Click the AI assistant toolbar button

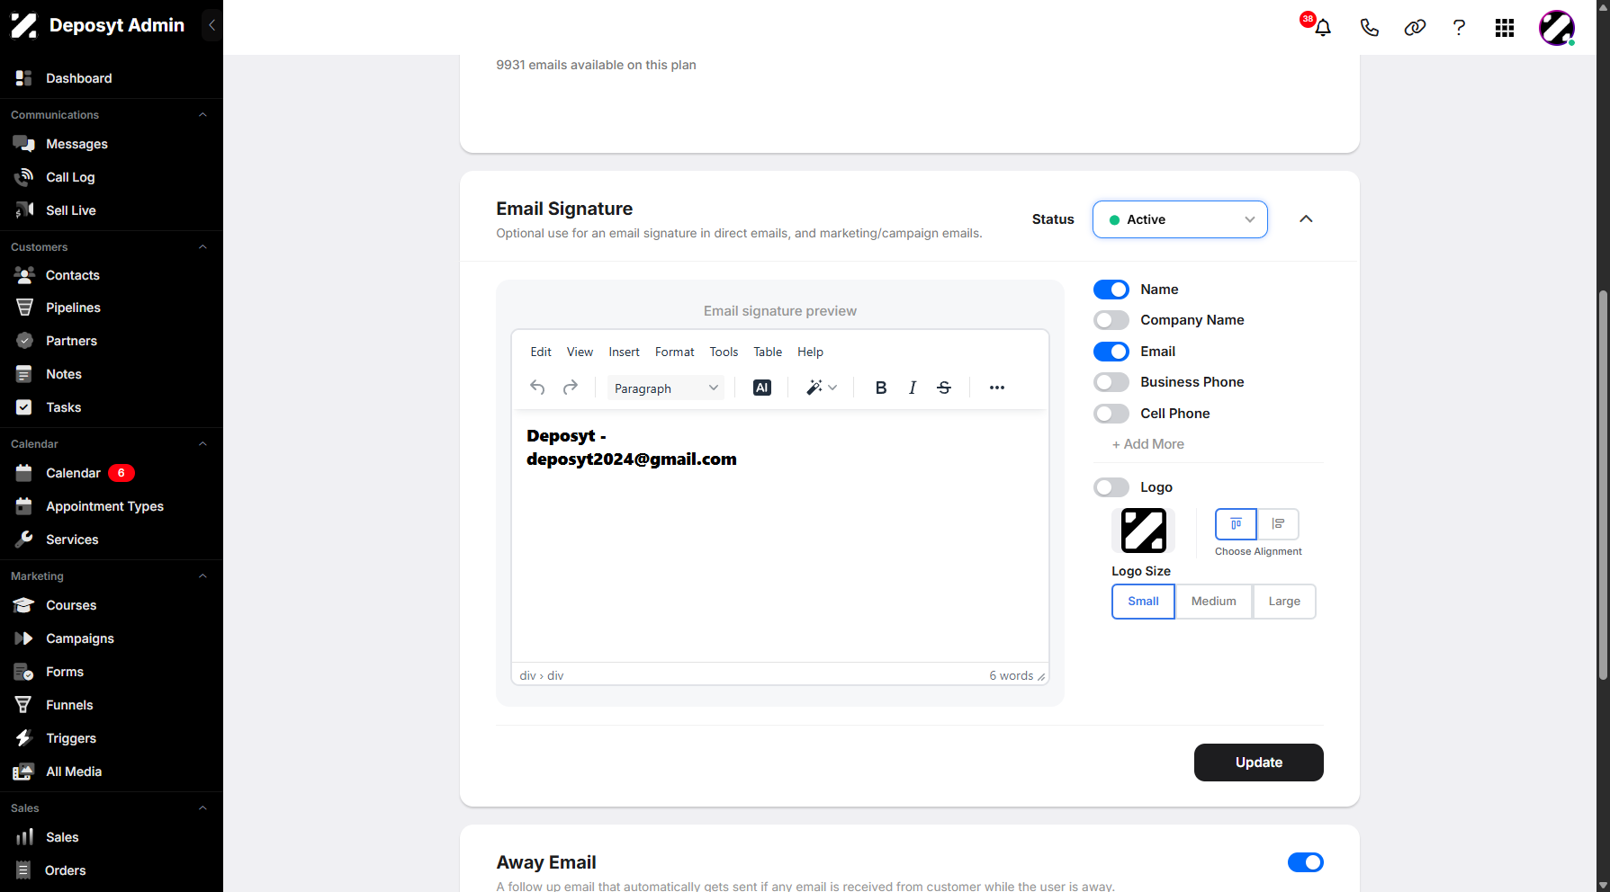pyautogui.click(x=762, y=388)
